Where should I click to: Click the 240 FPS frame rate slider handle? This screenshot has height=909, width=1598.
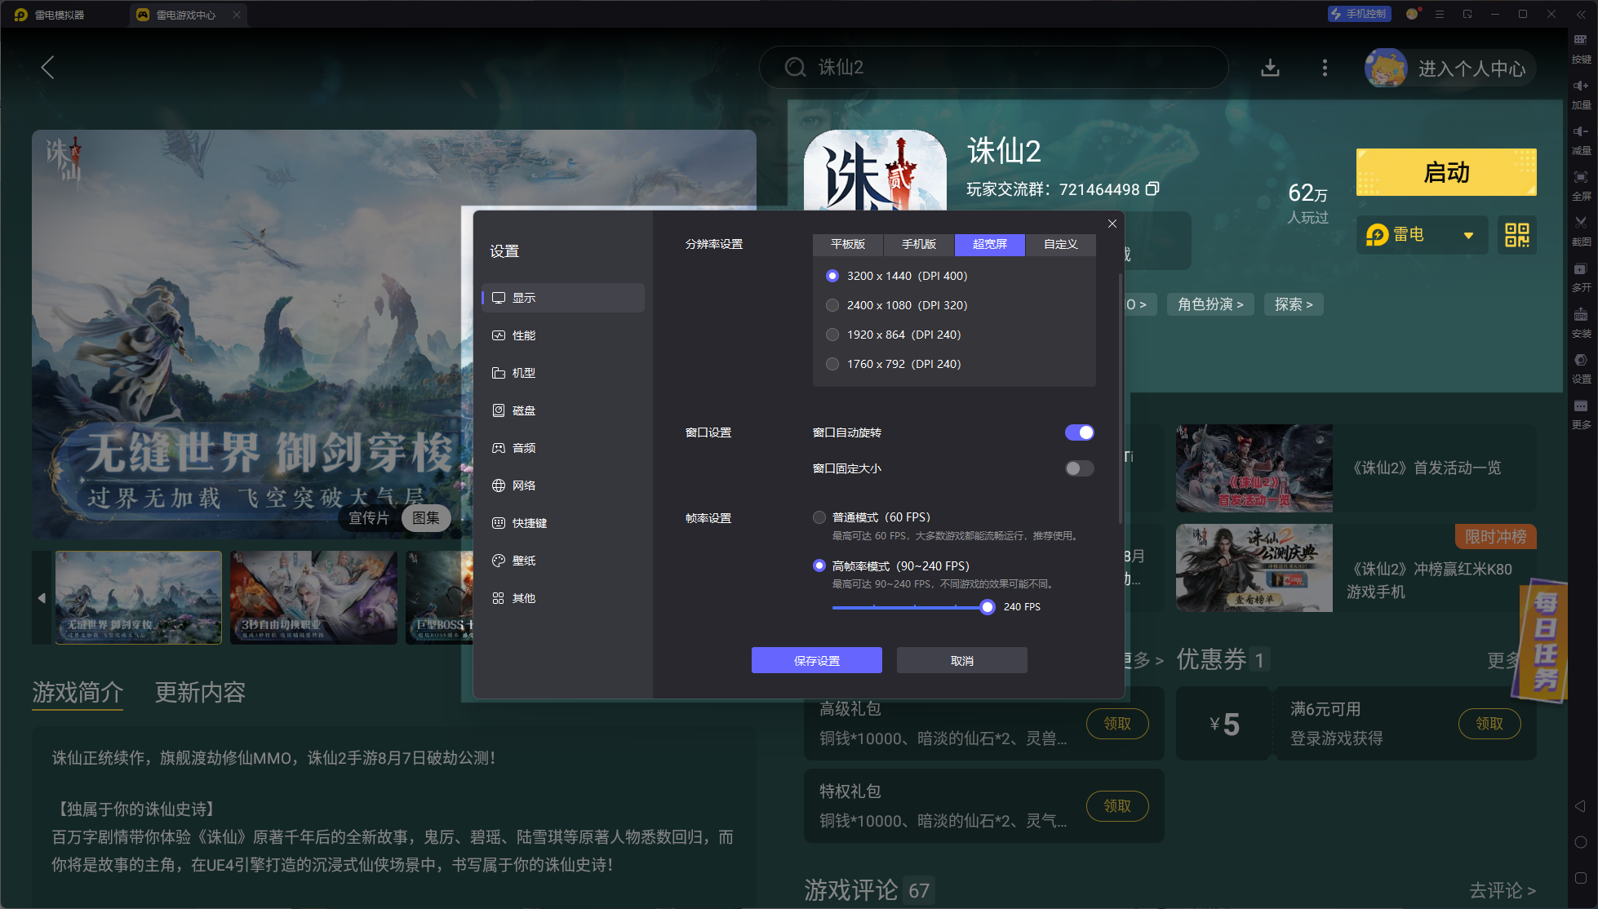[988, 607]
